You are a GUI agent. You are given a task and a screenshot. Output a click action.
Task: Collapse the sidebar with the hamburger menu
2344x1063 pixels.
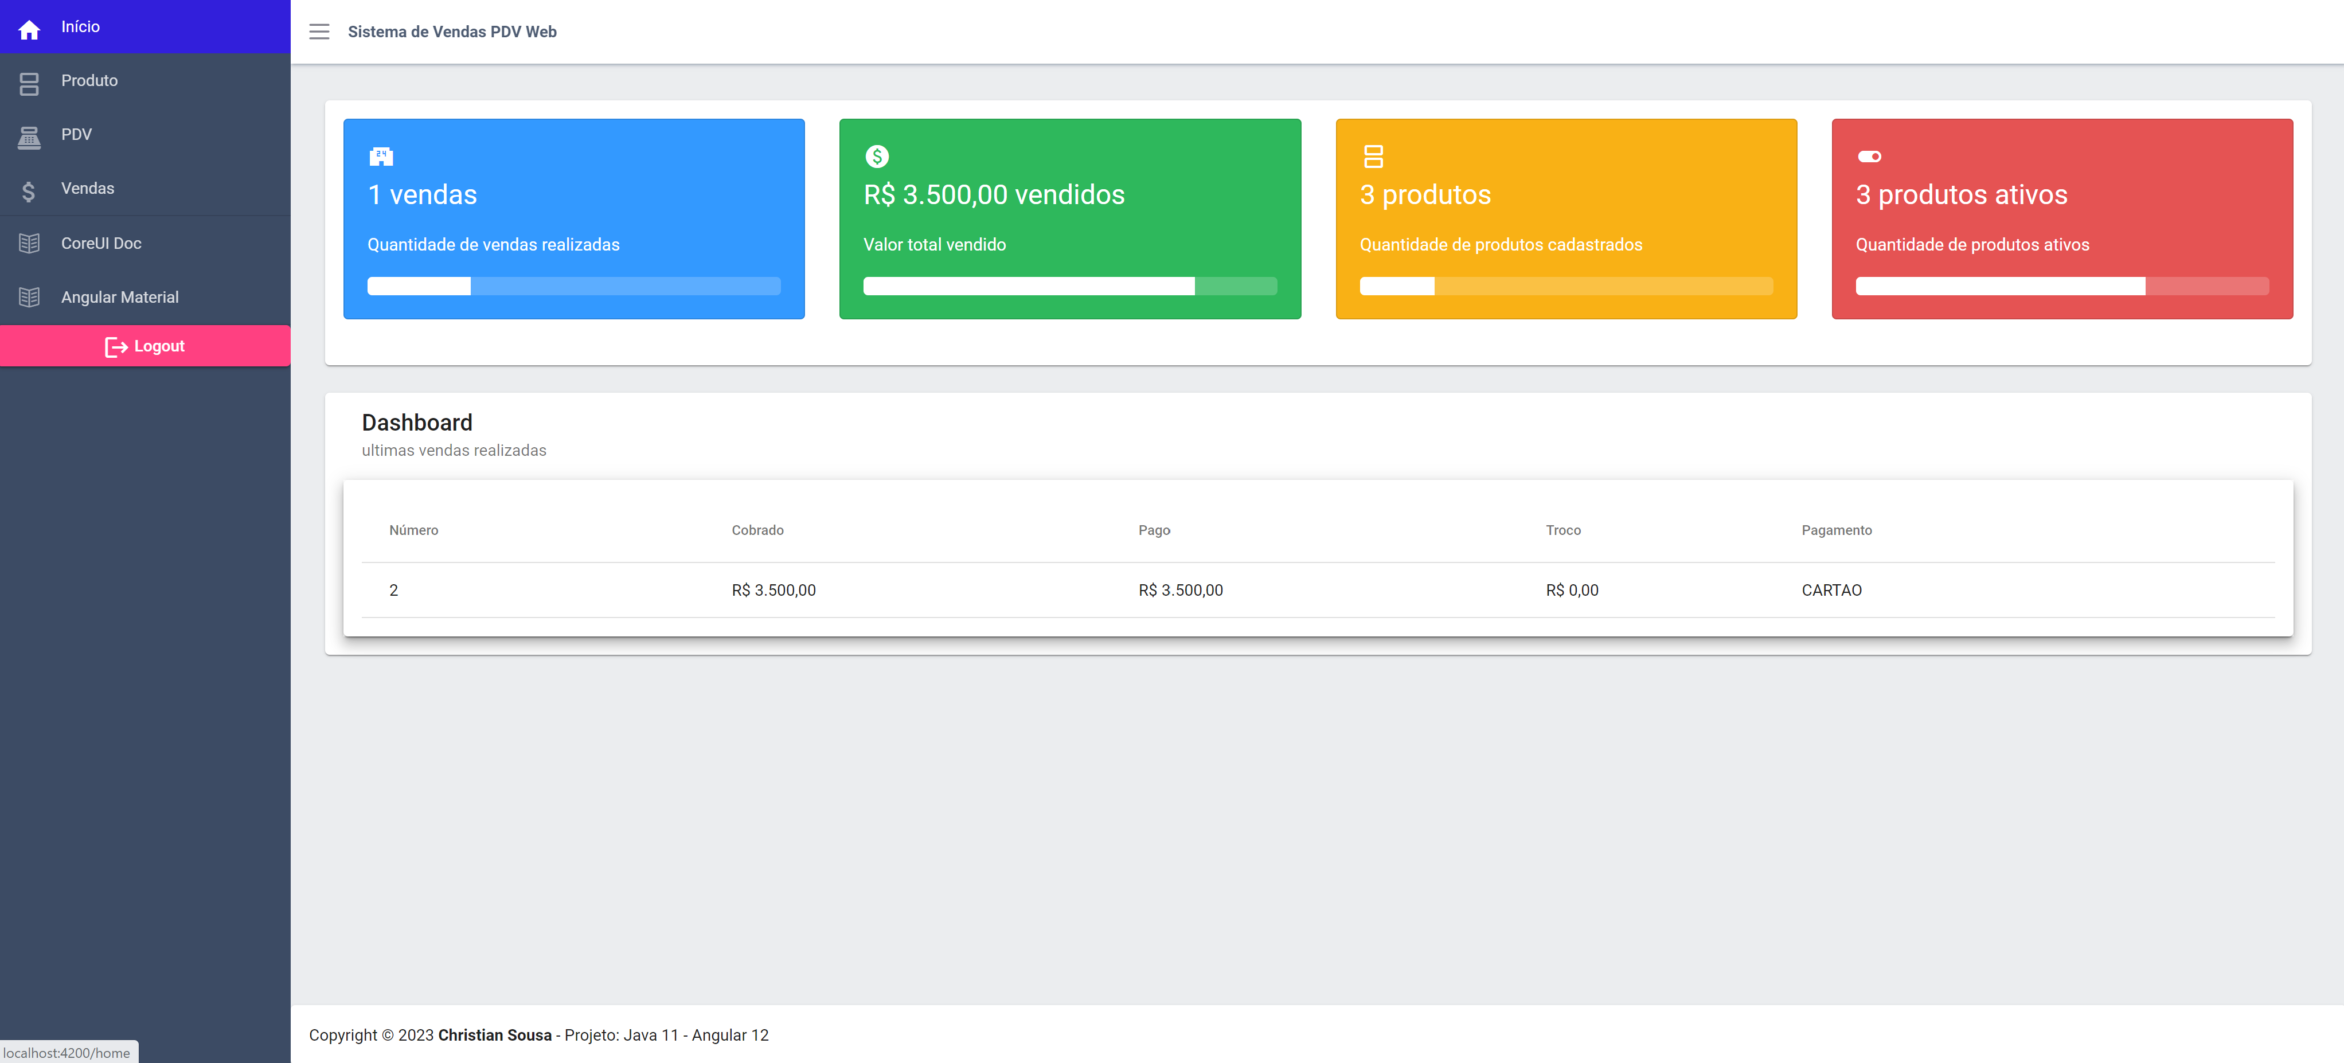319,31
